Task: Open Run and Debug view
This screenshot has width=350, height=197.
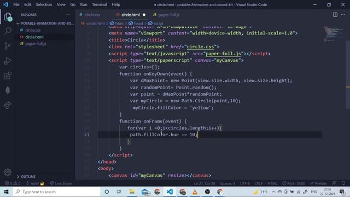Action: (x=8, y=61)
